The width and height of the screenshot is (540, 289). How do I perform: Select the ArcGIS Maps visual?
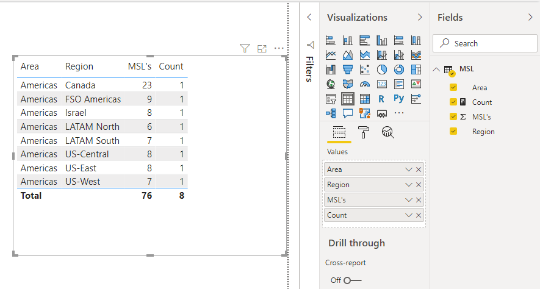point(365,113)
